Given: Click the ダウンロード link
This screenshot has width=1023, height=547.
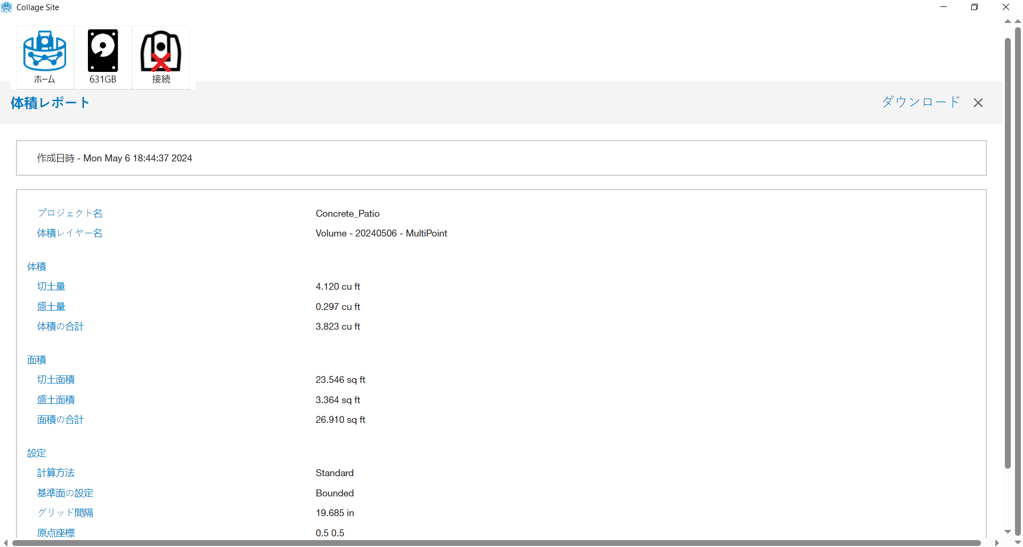Looking at the screenshot, I should pos(920,102).
